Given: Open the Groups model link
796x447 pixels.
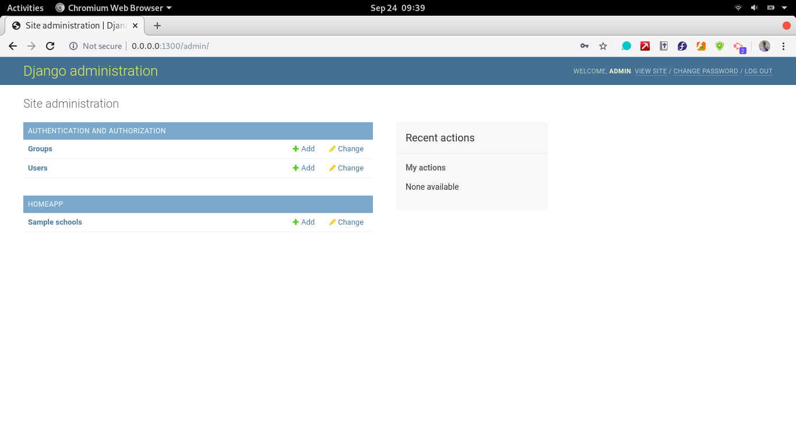Looking at the screenshot, I should [x=40, y=149].
